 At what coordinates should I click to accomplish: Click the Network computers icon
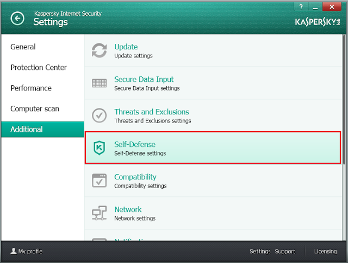[99, 213]
